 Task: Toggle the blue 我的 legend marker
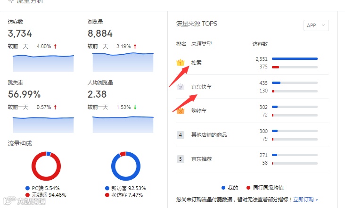coord(223,188)
